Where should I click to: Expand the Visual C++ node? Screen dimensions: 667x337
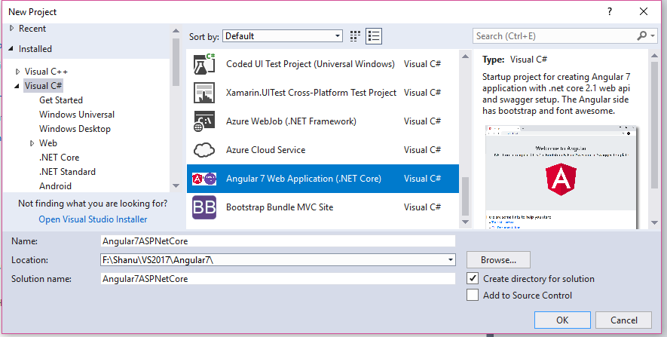(x=18, y=72)
